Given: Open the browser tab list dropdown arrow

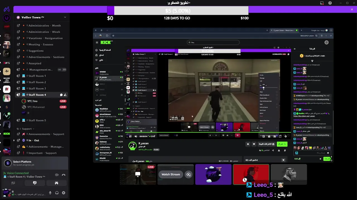Looking at the screenshot, I should (x=331, y=30).
